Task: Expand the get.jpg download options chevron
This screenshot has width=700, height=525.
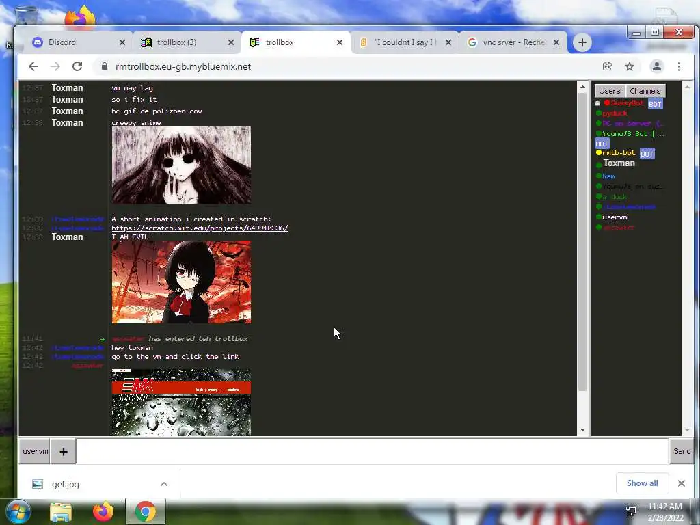Action: pyautogui.click(x=164, y=485)
